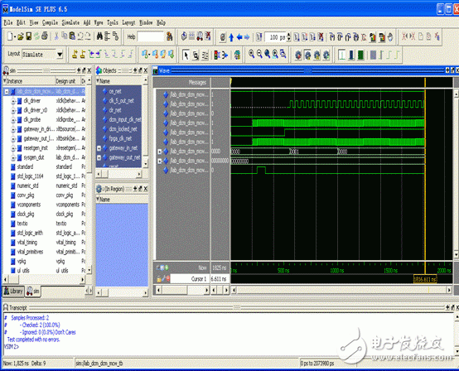This screenshot has width=459, height=371.
Task: Click the Print icon in toolbar
Action: tap(45, 36)
